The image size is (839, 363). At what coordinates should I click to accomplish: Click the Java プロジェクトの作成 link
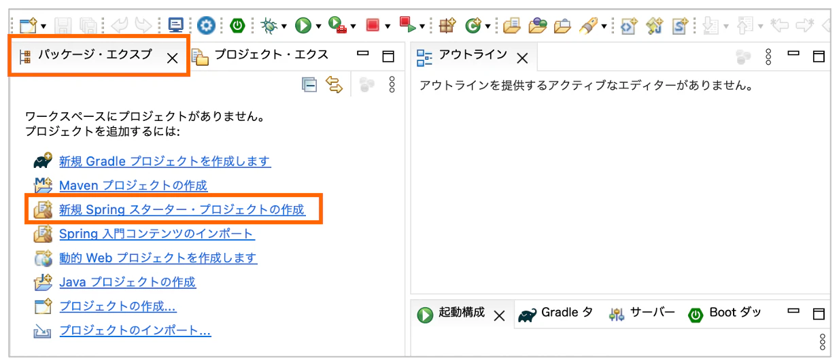click(x=127, y=282)
